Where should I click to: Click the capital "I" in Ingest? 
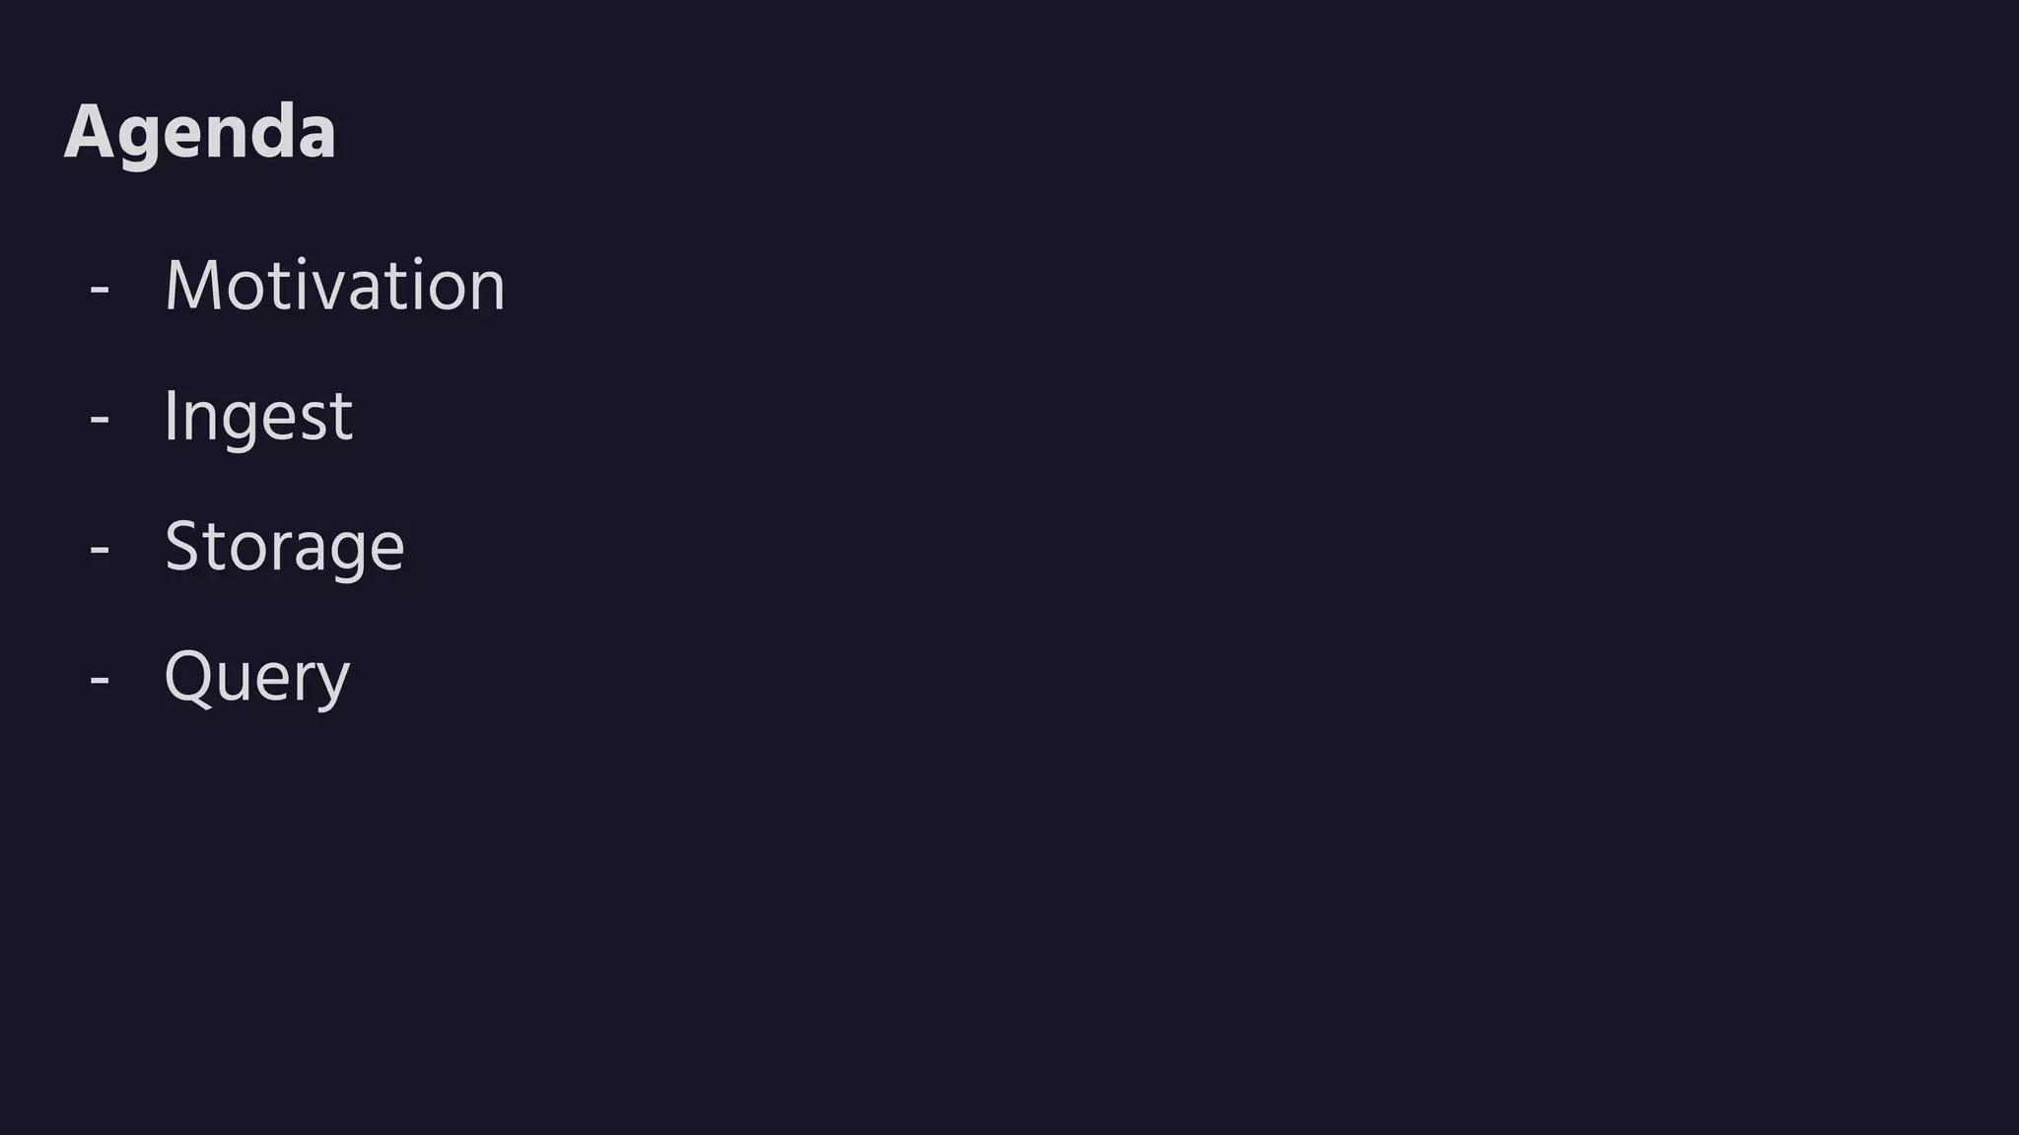(171, 416)
